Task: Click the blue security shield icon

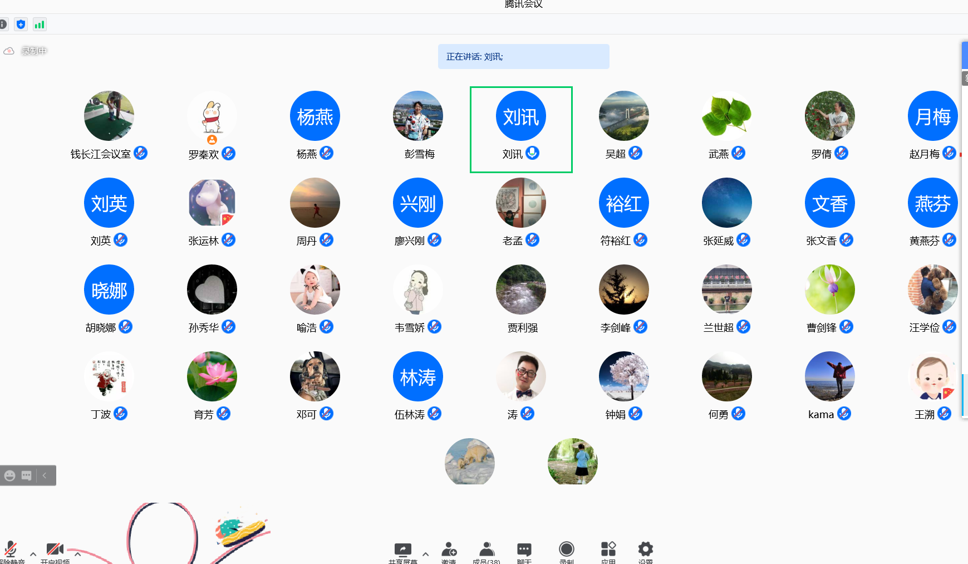Action: [x=21, y=24]
